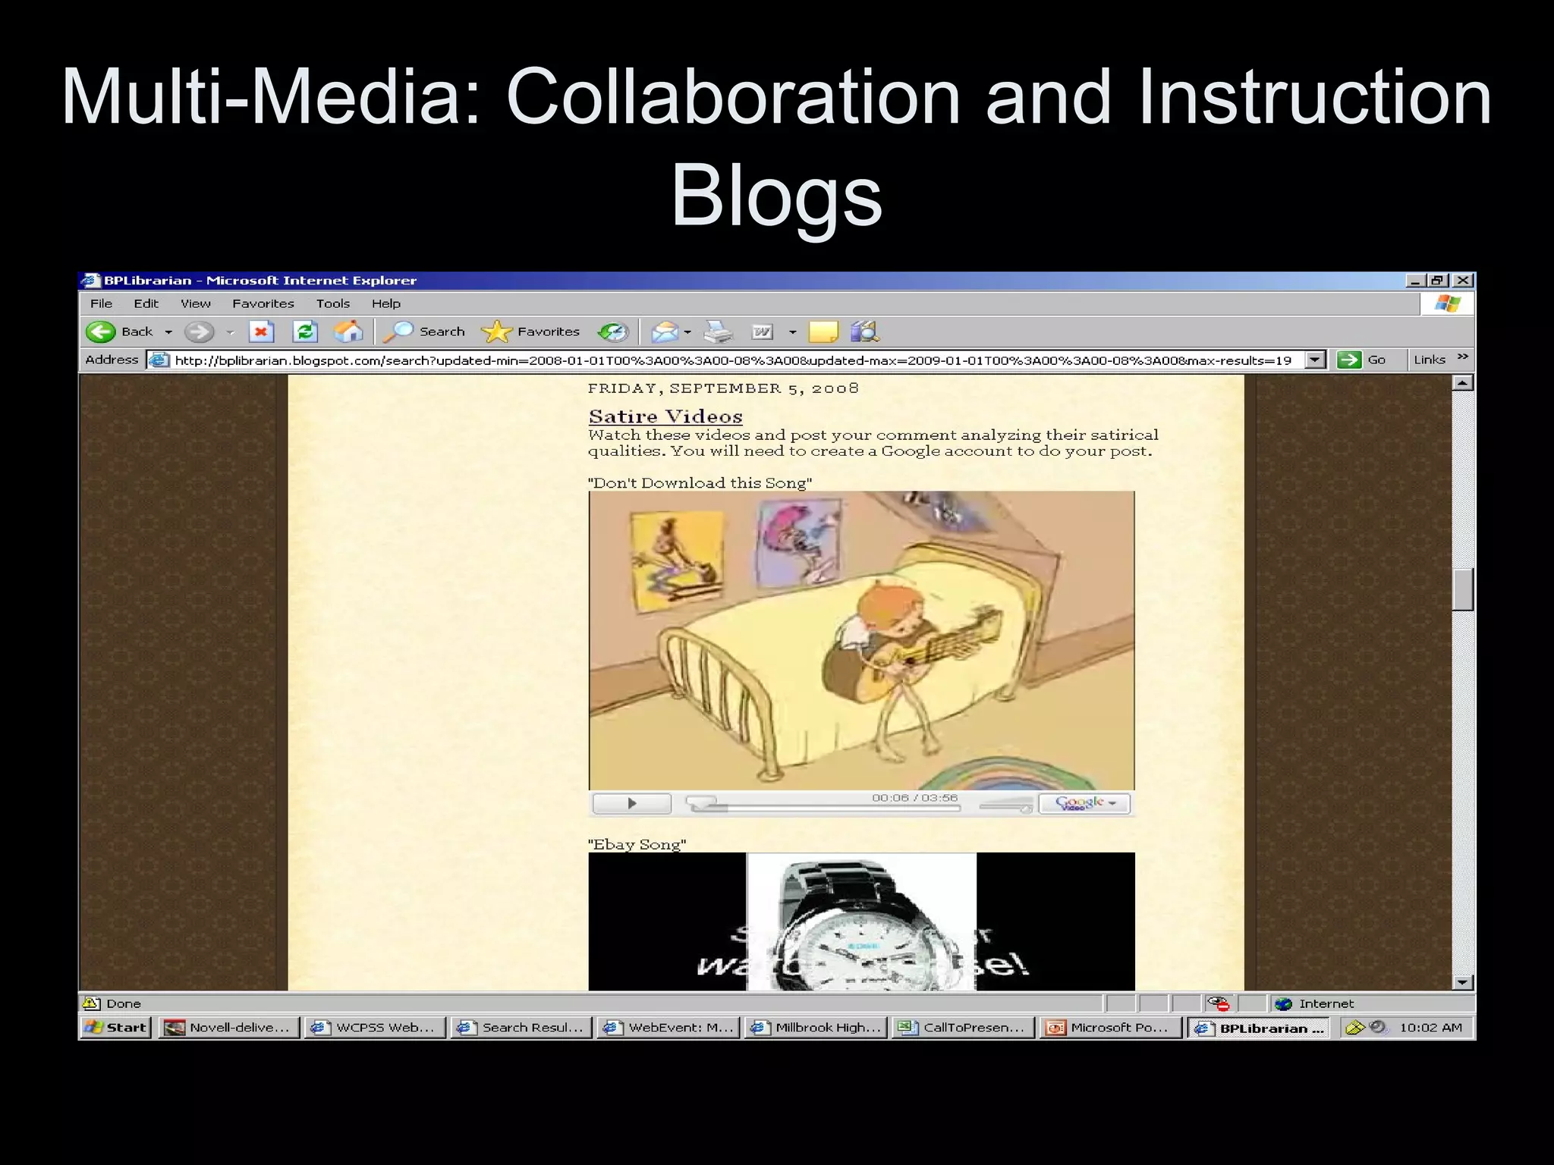Open the yellow Discuss note icon
Viewport: 1554px width, 1165px height.
point(823,331)
